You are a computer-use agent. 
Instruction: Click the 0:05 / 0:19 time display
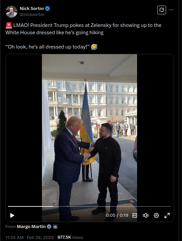117,215
